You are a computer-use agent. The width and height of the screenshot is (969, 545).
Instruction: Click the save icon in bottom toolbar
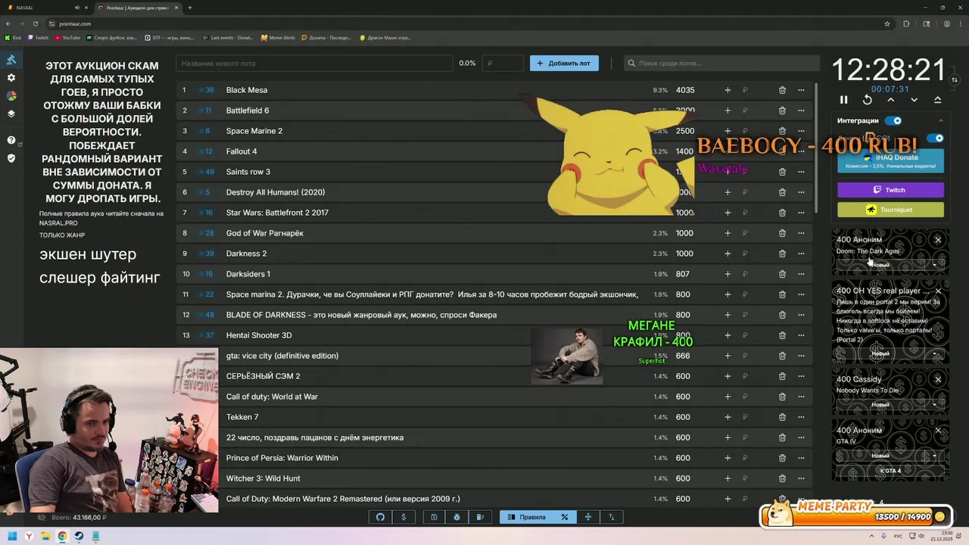pyautogui.click(x=434, y=517)
